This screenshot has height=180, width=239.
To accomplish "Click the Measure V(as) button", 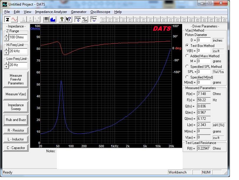I will point(16,94).
